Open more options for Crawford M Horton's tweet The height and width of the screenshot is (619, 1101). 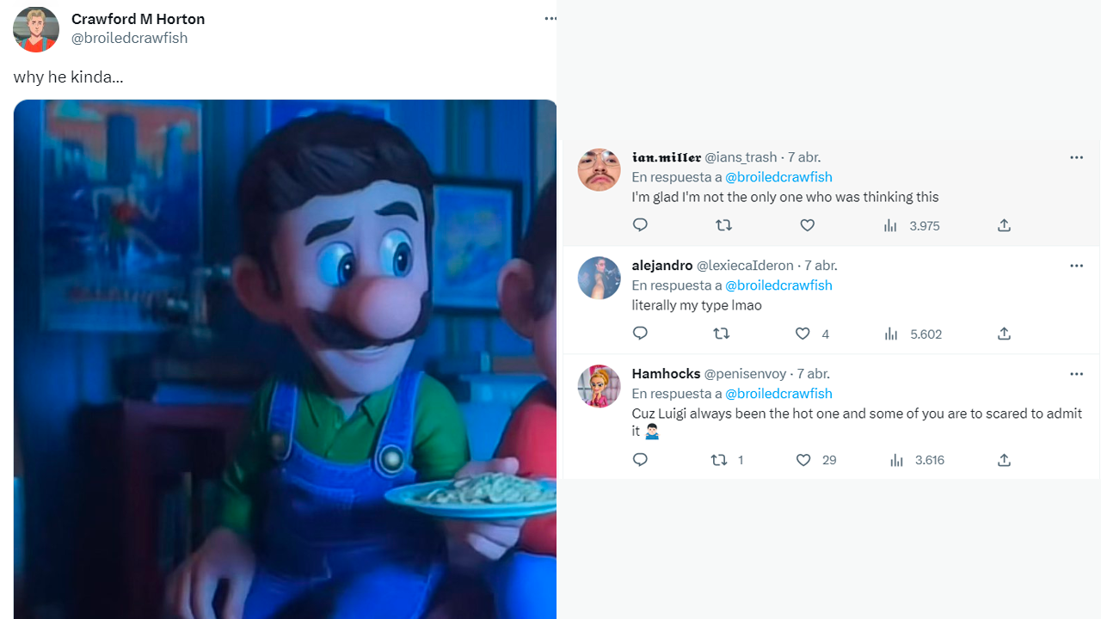tap(550, 19)
